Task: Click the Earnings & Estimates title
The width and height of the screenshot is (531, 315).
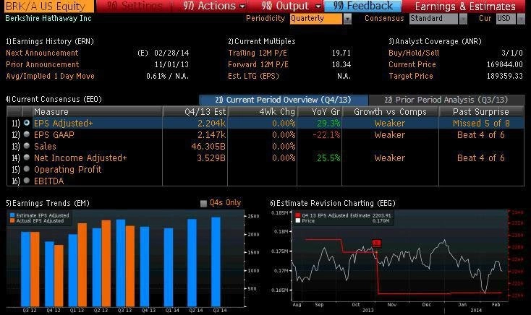Action: [465, 6]
